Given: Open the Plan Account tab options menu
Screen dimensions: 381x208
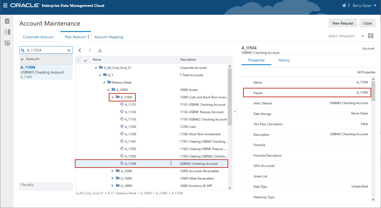Looking at the screenshot, I should click(x=88, y=37).
